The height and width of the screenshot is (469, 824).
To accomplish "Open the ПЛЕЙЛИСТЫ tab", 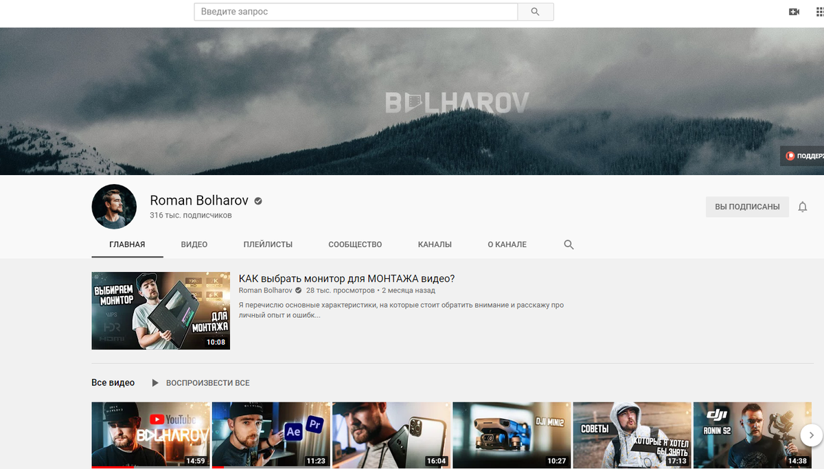I will coord(268,244).
